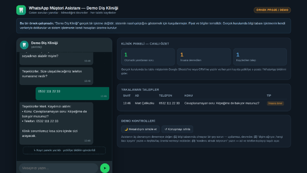
Task: Click the "Demo Diş Kliniği" chat header name
Action: tap(45, 43)
